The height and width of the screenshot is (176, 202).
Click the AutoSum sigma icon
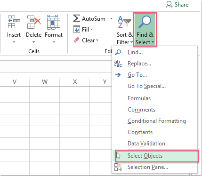76,18
